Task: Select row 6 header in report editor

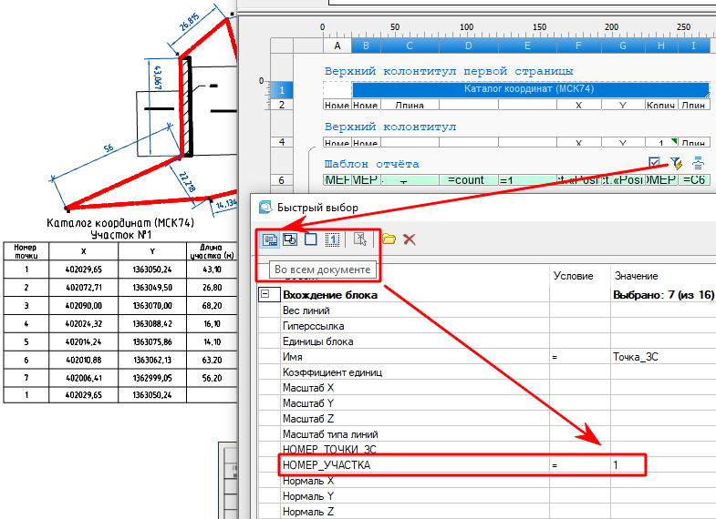Action: pyautogui.click(x=282, y=179)
